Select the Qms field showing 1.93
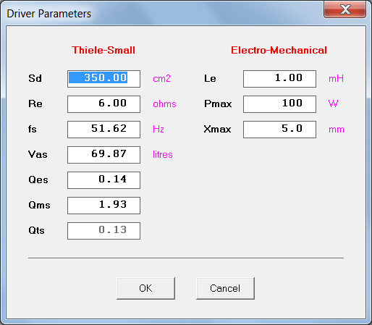The width and height of the screenshot is (372, 325). pyautogui.click(x=103, y=206)
